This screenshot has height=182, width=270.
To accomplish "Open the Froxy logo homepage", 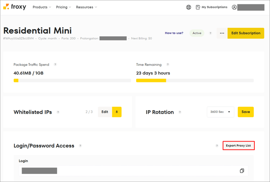I will [15, 7].
